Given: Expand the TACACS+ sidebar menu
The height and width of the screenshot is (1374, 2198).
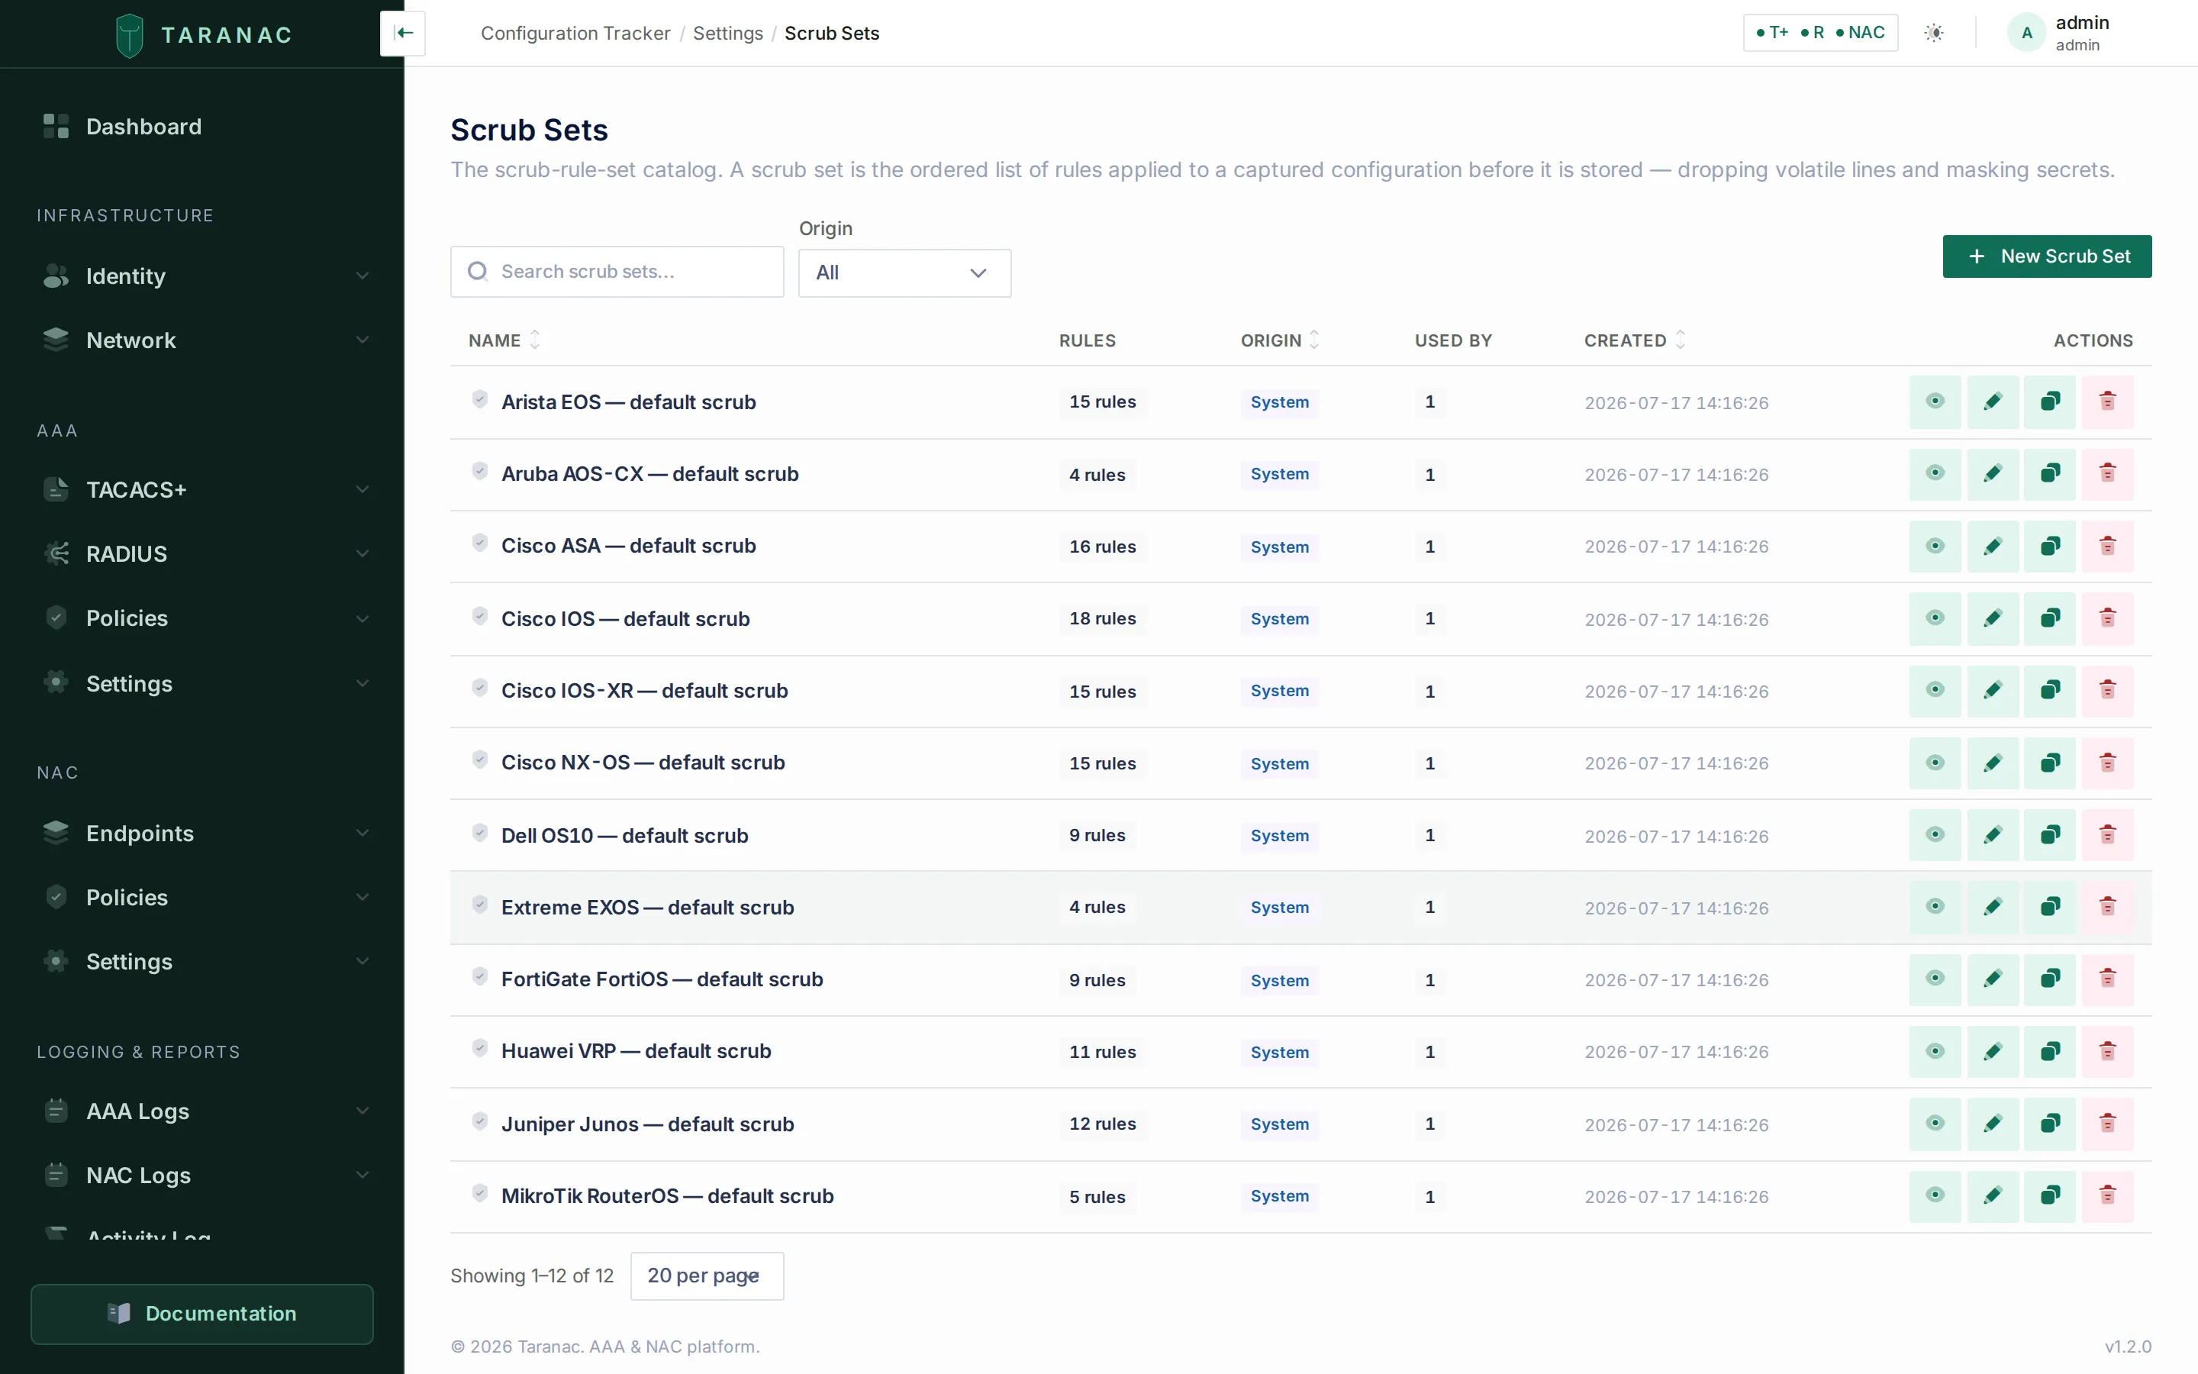Looking at the screenshot, I should tap(201, 490).
